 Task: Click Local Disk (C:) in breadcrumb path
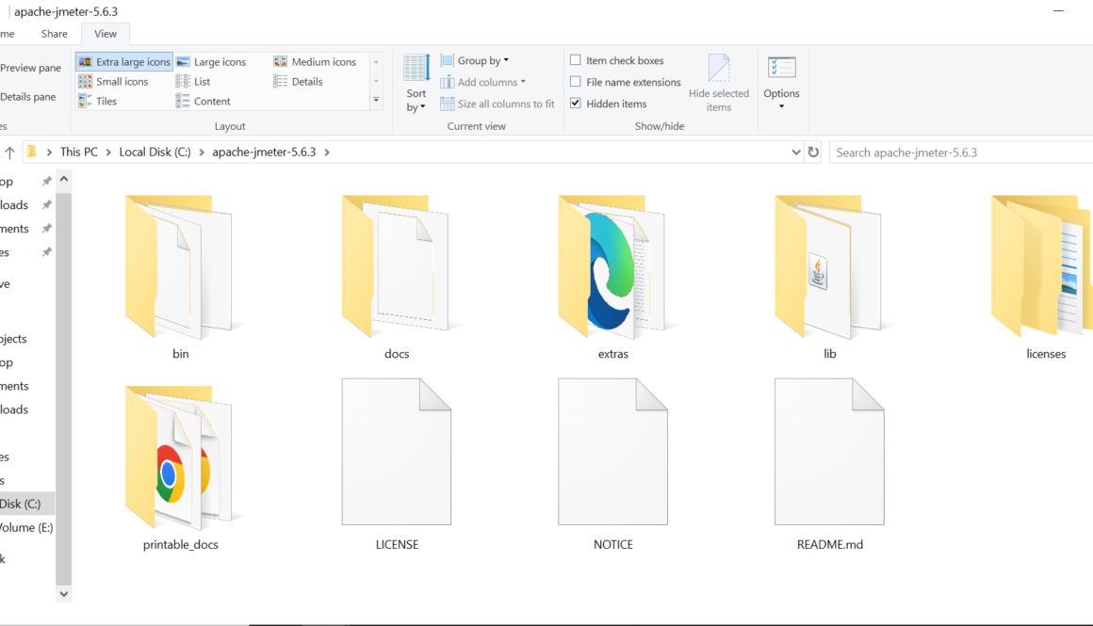point(155,152)
